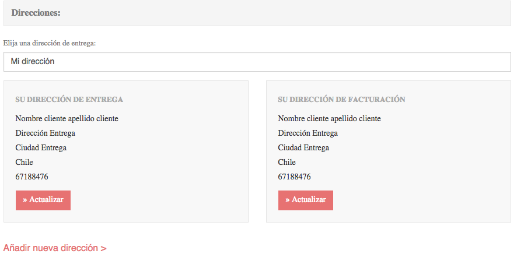Click 'Ciudad Entrega' in delivery address box
The image size is (517, 261).
pos(41,147)
